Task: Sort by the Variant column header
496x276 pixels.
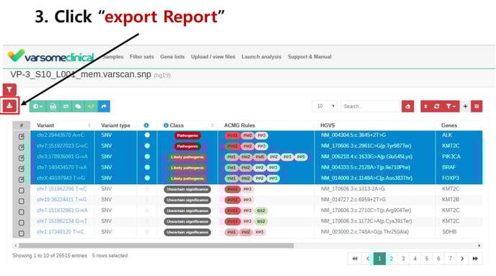Action: [63, 125]
